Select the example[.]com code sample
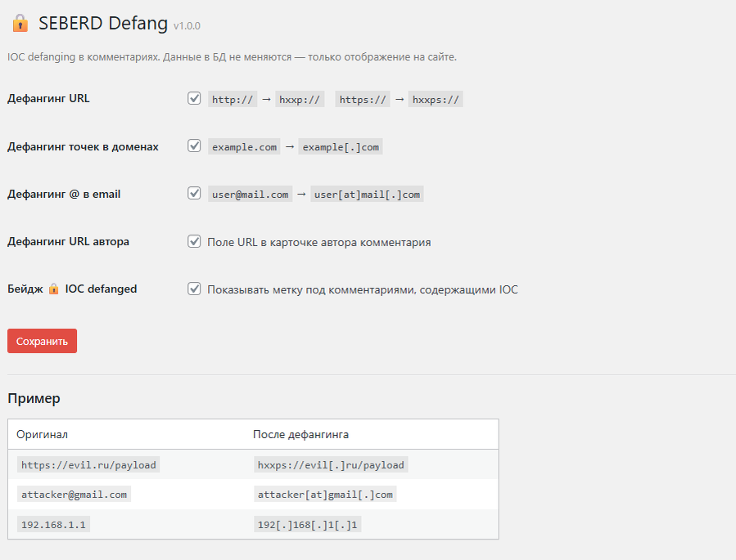 pos(340,147)
